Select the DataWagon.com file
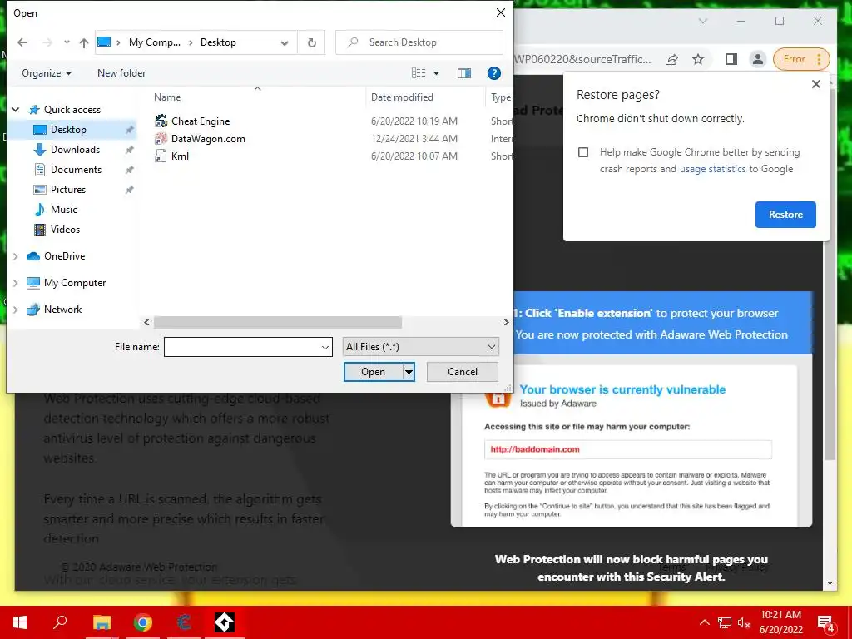 click(x=208, y=139)
